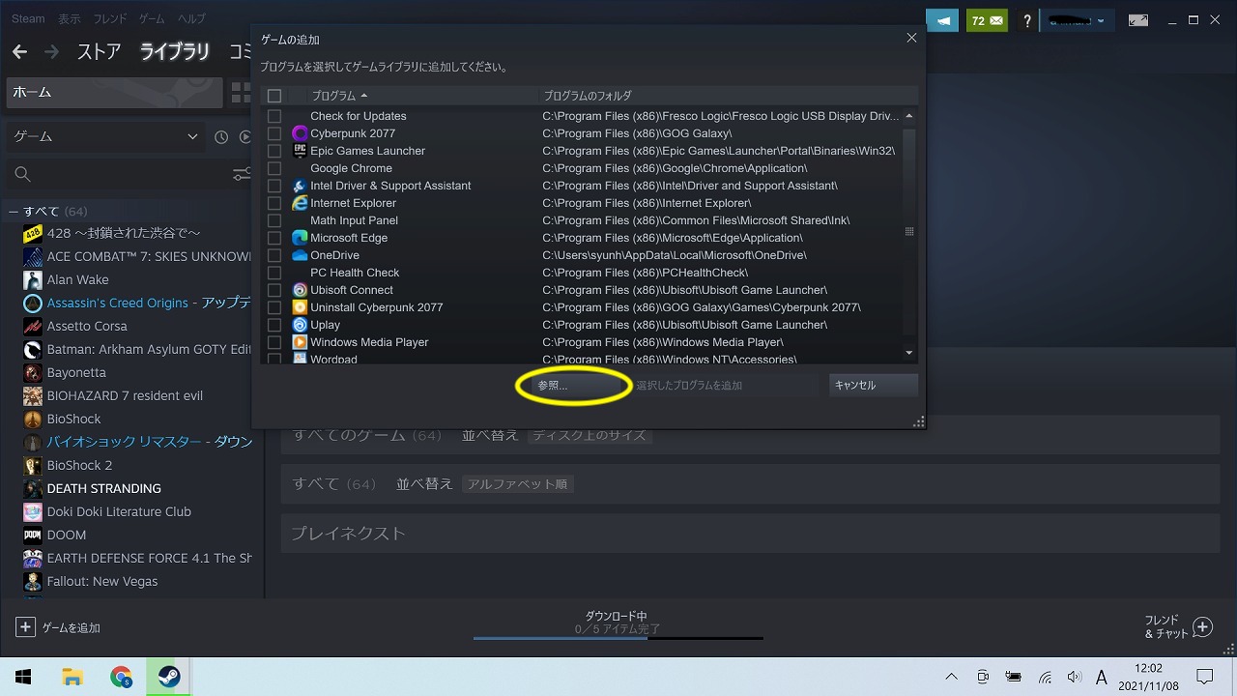Click the Epic Games Launcher icon
This screenshot has height=696, width=1237.
click(300, 151)
